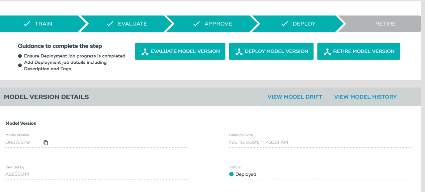The height and width of the screenshot is (192, 425).
Task: Click the checkmark icon on DEPLOY step
Action: (x=285, y=24)
